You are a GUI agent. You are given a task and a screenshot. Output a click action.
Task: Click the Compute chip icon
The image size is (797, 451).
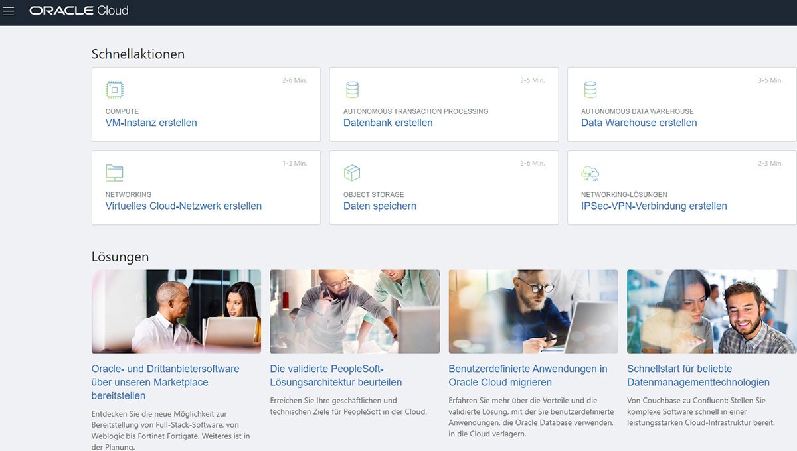point(114,90)
